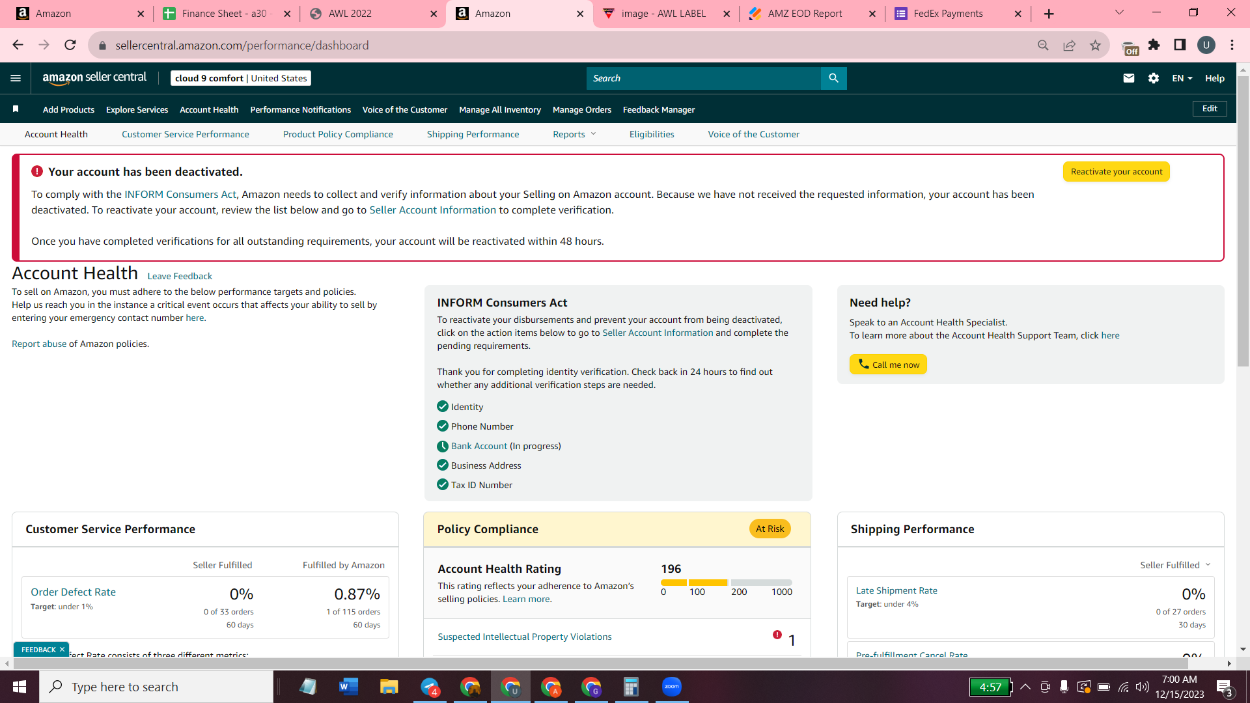Click the Help link in the header

tap(1214, 78)
